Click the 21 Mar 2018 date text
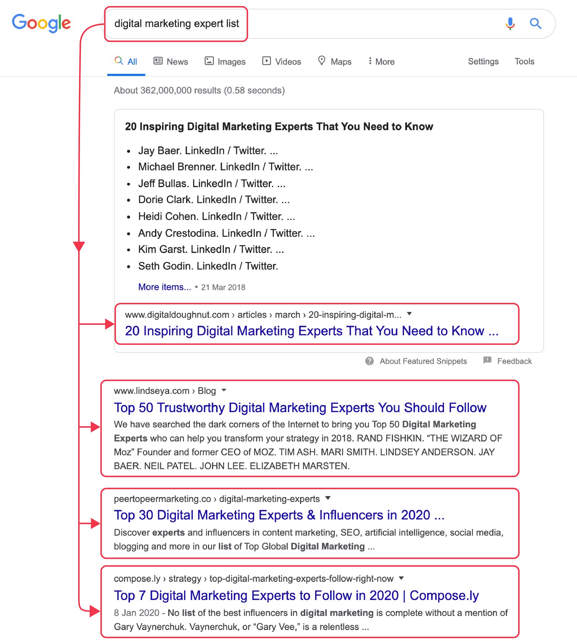Image resolution: width=577 pixels, height=641 pixels. tap(223, 287)
